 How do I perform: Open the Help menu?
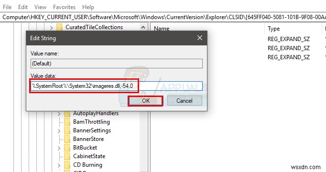point(88,7)
